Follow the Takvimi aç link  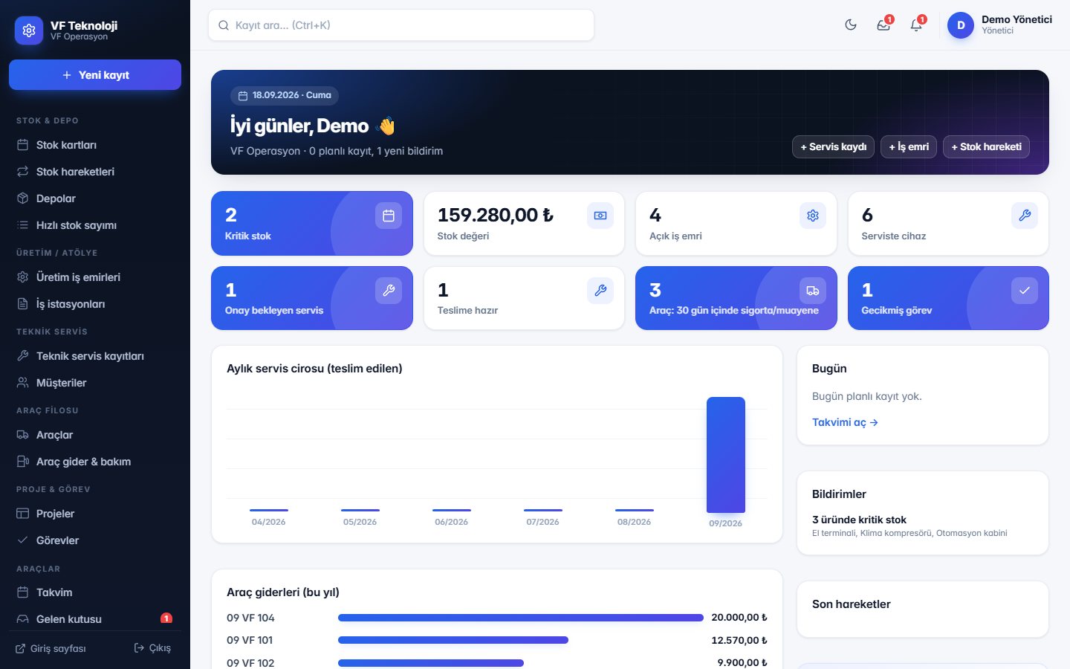[x=845, y=422]
